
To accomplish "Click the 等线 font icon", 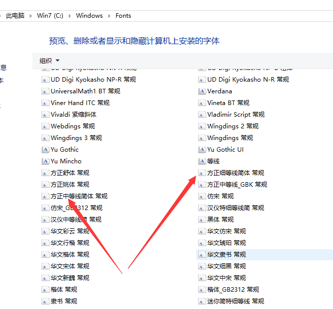I will (202, 161).
